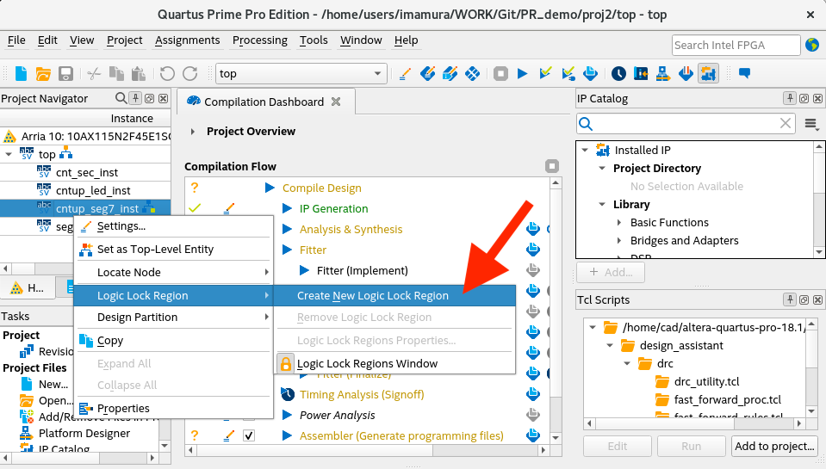Choose Properties in the context menu
826x469 pixels.
173,408
